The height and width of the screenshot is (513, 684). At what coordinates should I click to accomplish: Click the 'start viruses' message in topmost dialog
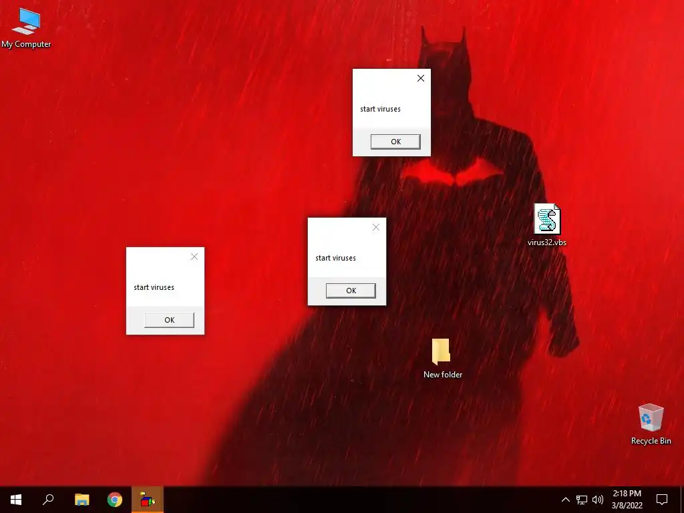[x=380, y=109]
